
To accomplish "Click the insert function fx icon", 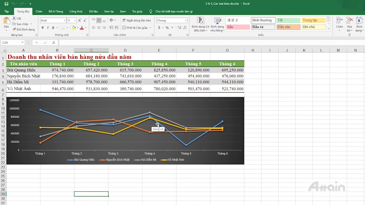I will pyautogui.click(x=54, y=43).
